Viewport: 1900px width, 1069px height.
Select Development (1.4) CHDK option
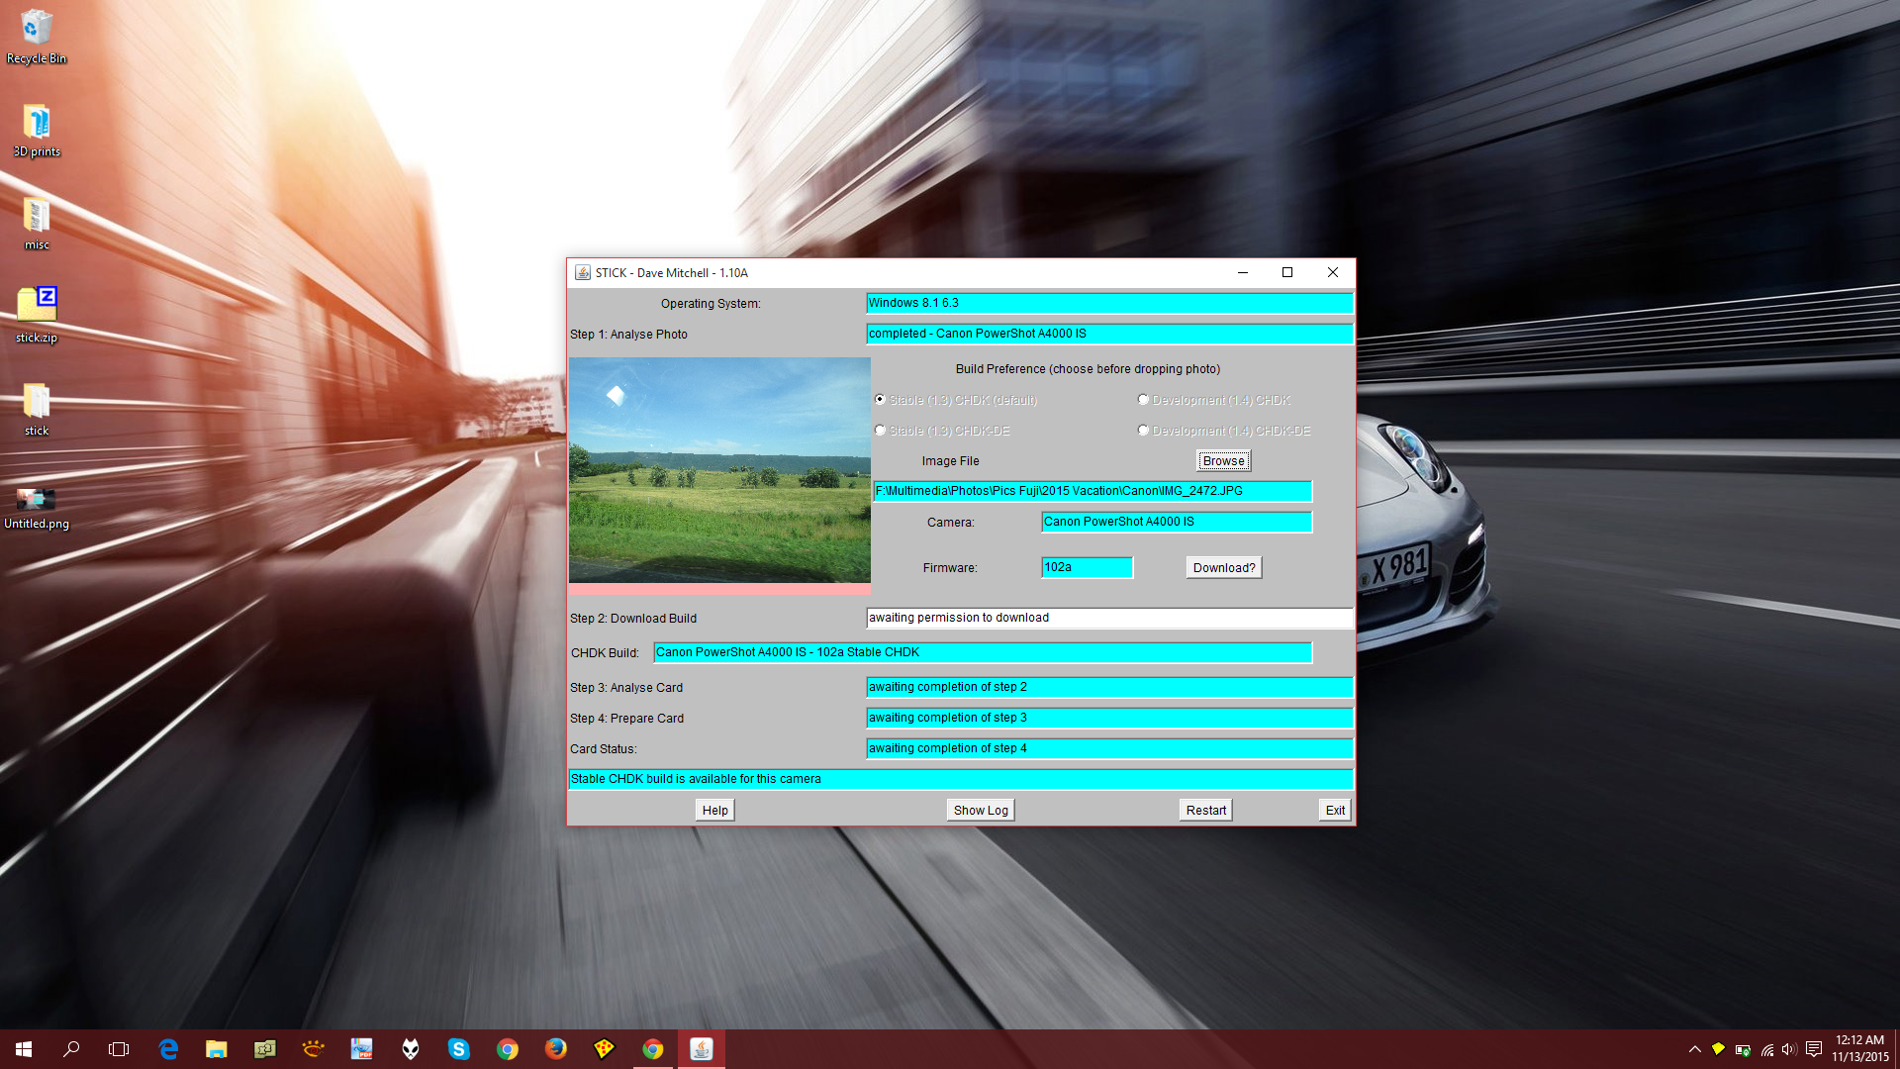pyautogui.click(x=1214, y=400)
